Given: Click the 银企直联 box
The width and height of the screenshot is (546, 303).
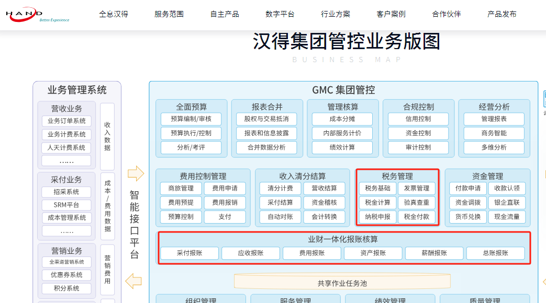Looking at the screenshot, I should coord(507,203).
